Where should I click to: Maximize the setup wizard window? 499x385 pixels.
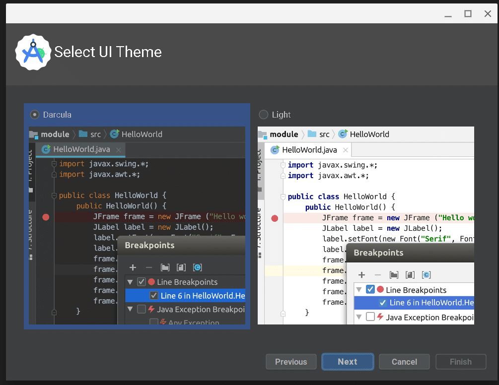point(468,14)
